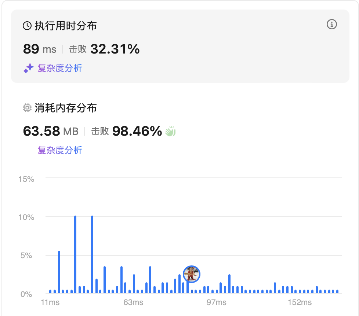Click the 63ms axis label
The height and width of the screenshot is (316, 359).
point(133,302)
